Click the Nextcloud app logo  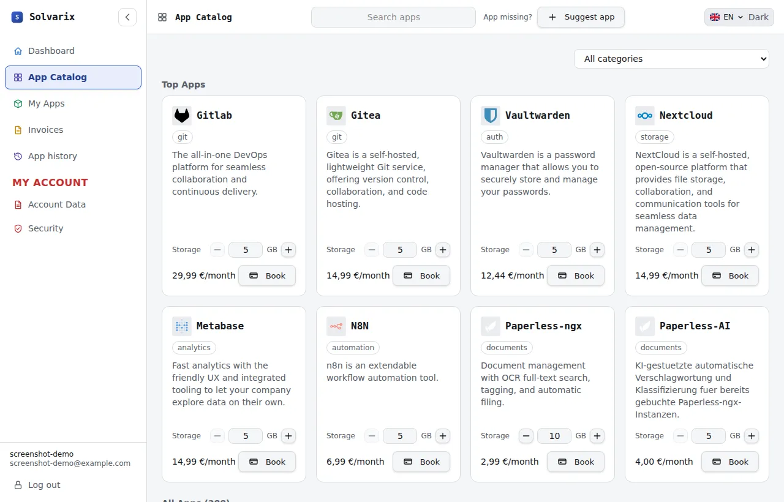click(645, 115)
